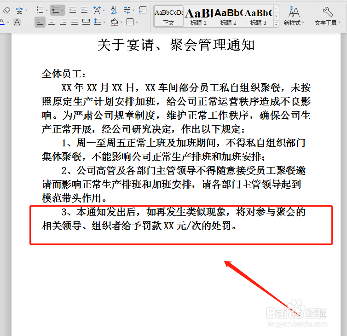Click the numbered list icon
This screenshot has width=347, height=336.
(55, 10)
